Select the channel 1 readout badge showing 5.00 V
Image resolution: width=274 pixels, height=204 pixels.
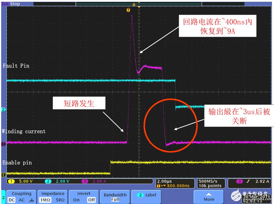coord(19,182)
